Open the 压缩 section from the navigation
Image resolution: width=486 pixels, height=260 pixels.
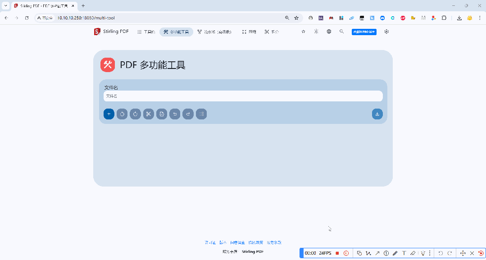(x=250, y=32)
